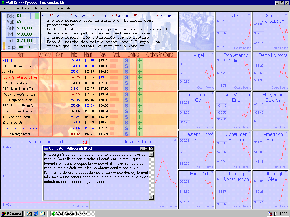Toggle Court Terme on the Turning Construction chart
This screenshot has width=290, height=217.
pos(243,206)
